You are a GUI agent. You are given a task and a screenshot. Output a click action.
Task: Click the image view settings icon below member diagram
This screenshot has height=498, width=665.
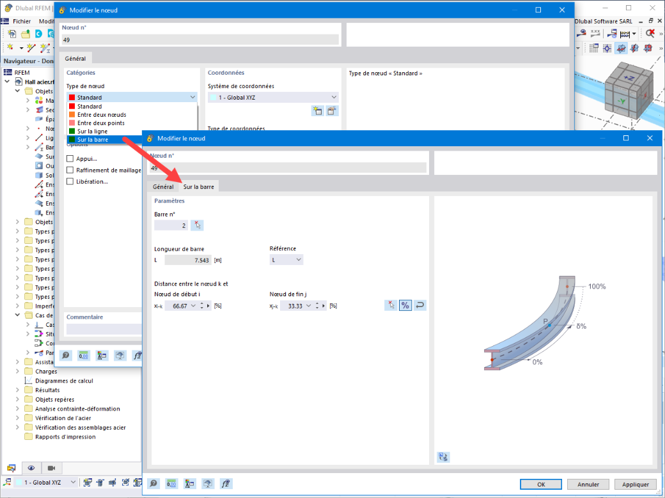[x=443, y=457]
